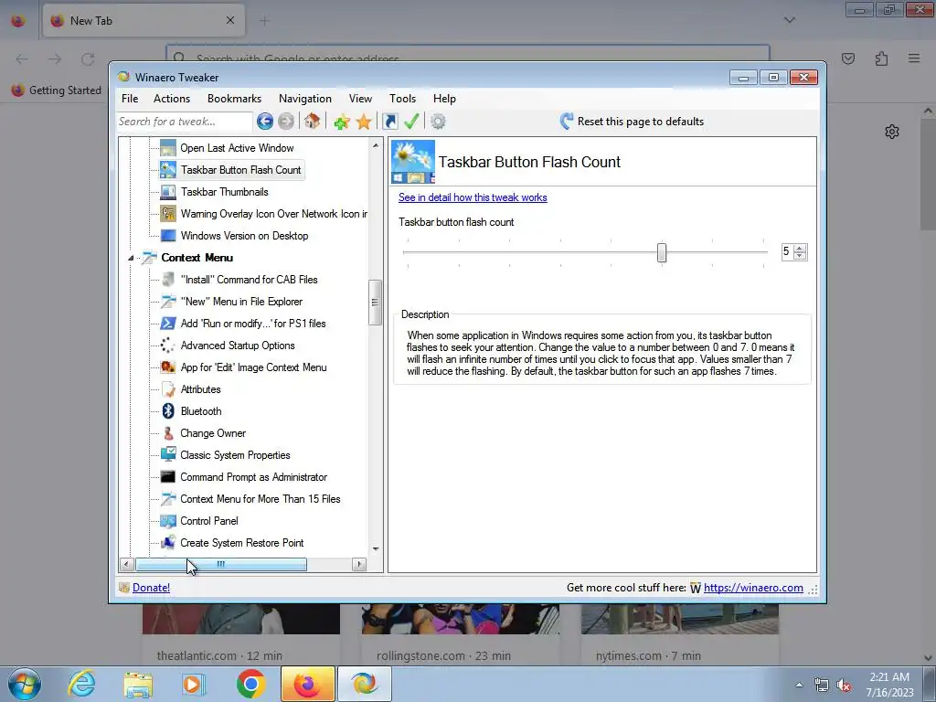The image size is (936, 702).
Task: Open the Navigation menu
Action: click(x=305, y=99)
